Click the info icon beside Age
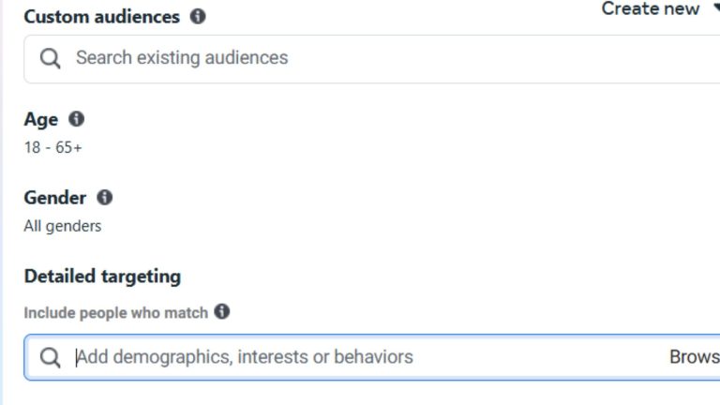 coord(76,119)
